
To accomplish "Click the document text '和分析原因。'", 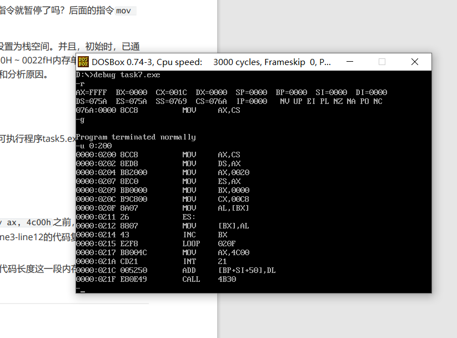I will click(24, 74).
